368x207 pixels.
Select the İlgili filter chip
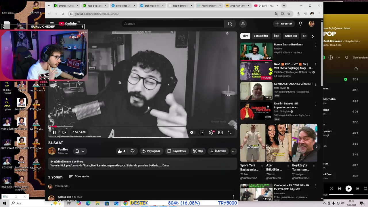[277, 36]
